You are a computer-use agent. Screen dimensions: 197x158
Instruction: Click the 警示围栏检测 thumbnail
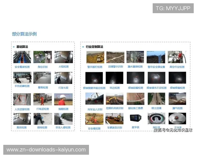tap(95, 57)
